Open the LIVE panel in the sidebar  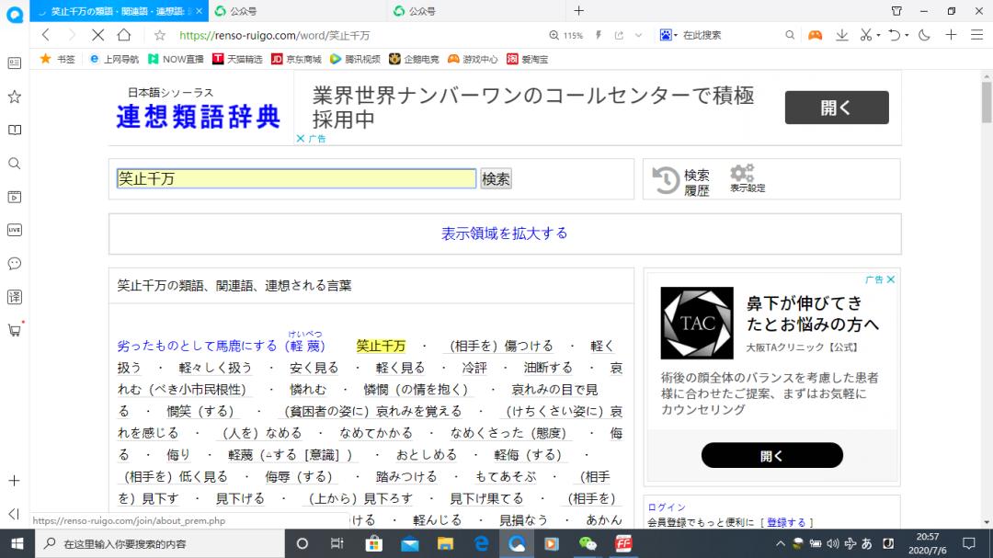14,230
